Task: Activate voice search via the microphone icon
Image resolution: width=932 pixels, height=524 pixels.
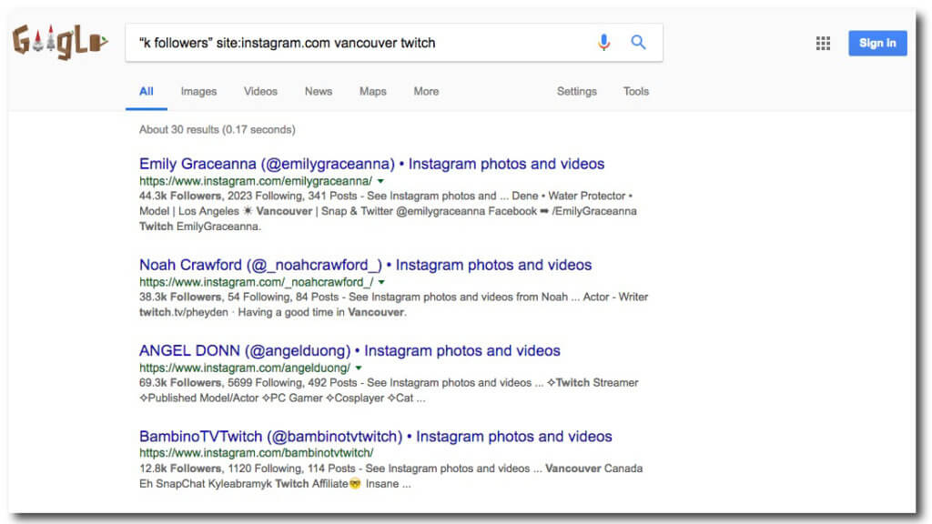Action: coord(603,42)
